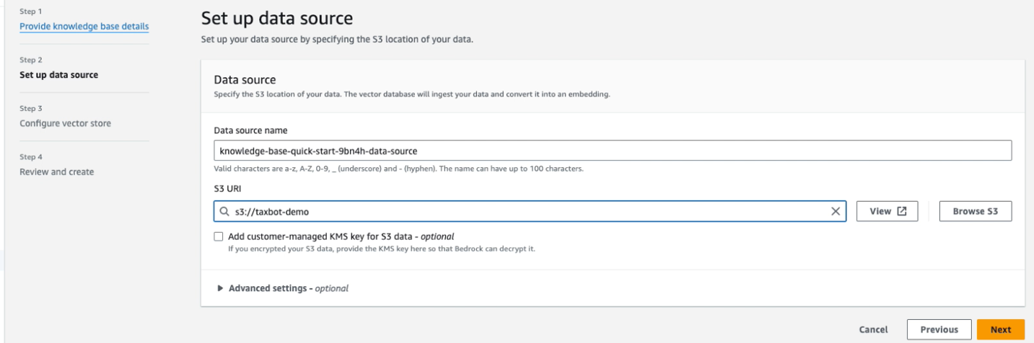
Task: Select Set up data source step
Action: tap(59, 75)
